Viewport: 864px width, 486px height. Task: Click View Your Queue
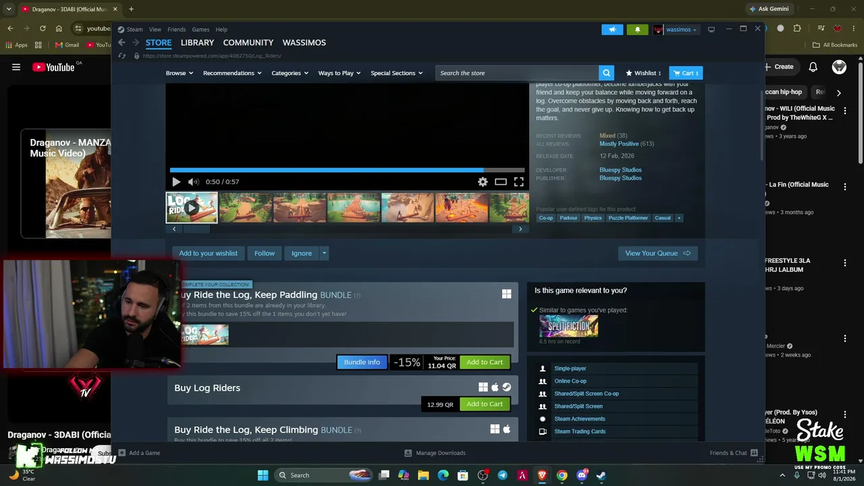coord(657,253)
